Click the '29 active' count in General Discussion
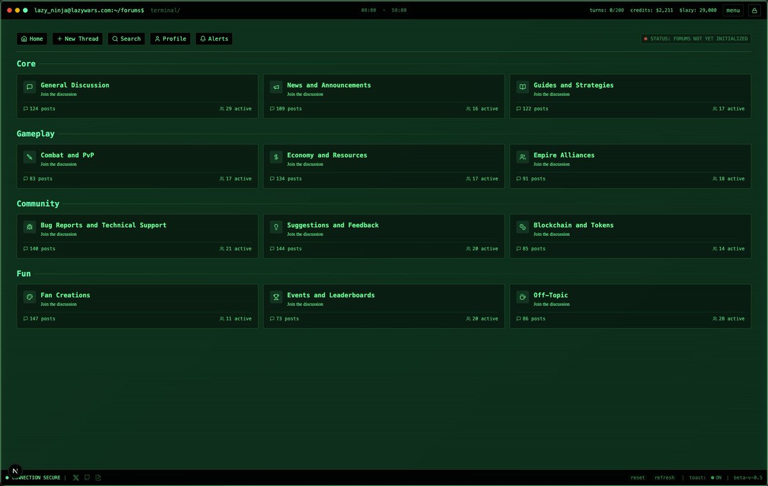Screen dimensions: 768x486 pos(236,109)
